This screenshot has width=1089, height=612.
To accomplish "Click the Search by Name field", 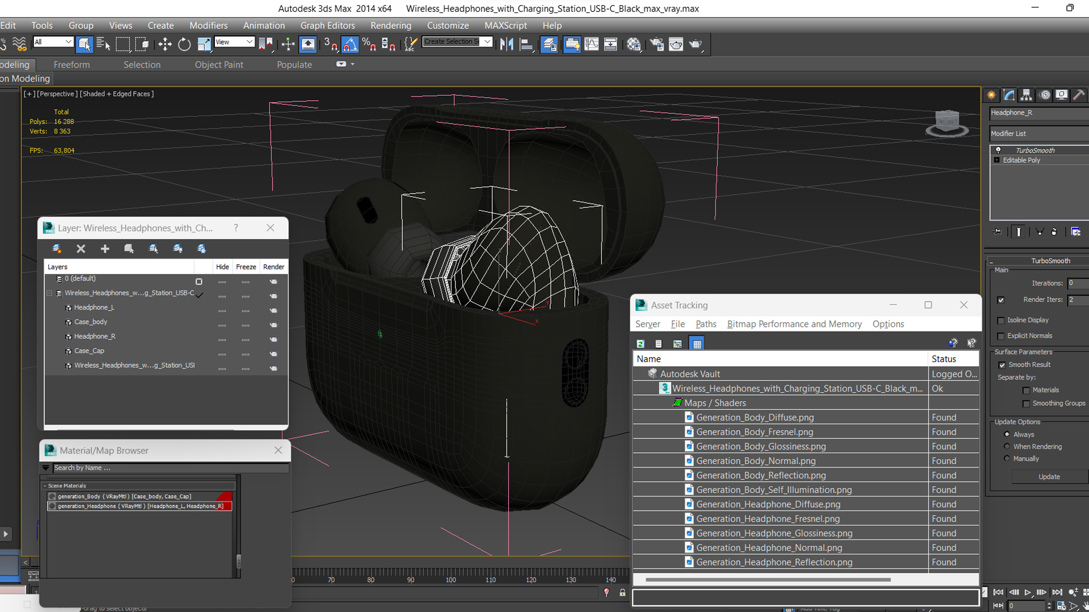I will tap(170, 468).
